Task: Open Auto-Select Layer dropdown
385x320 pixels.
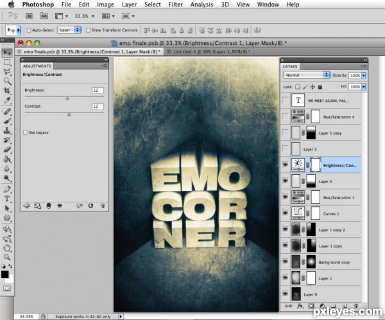Action: coord(69,30)
